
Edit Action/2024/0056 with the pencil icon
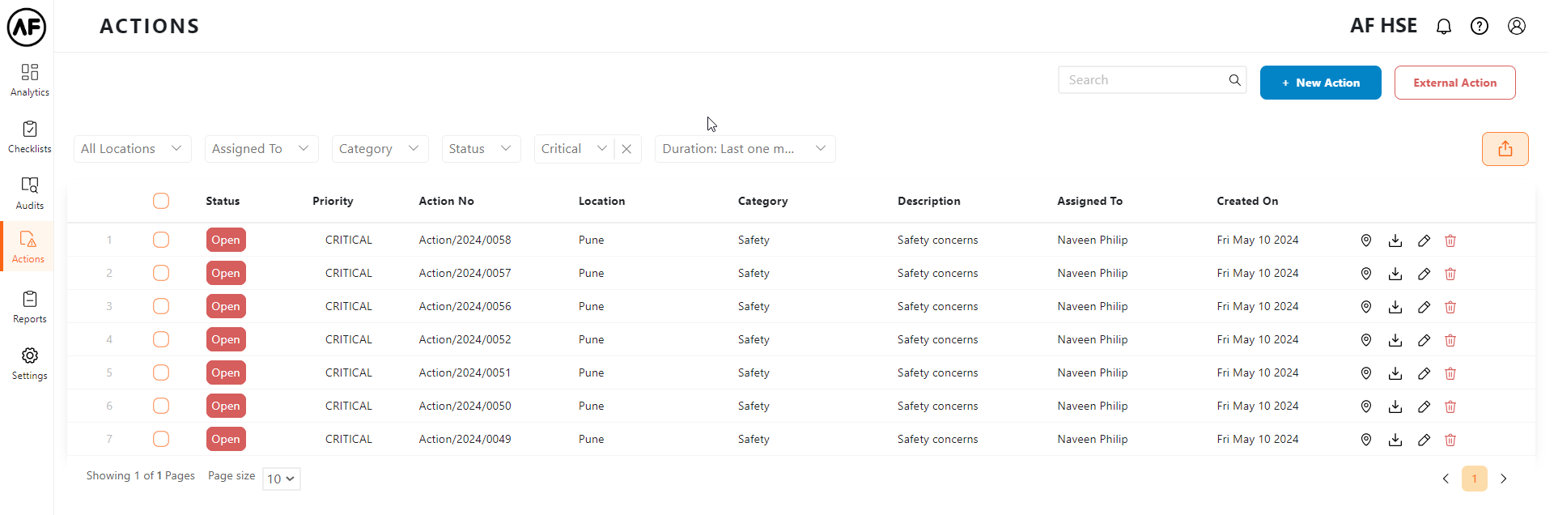coord(1424,307)
